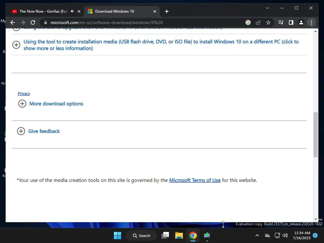This screenshot has width=324, height=243.
Task: Click the scrollbar down arrow
Action: [x=315, y=219]
